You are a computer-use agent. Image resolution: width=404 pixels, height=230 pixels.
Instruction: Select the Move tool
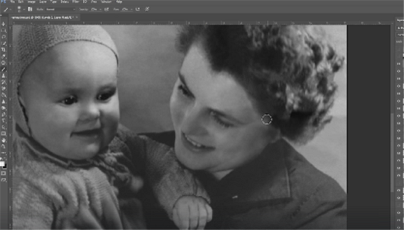click(x=4, y=24)
